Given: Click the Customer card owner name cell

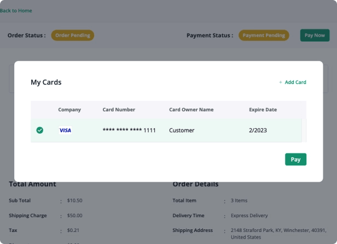Looking at the screenshot, I should click(x=182, y=130).
